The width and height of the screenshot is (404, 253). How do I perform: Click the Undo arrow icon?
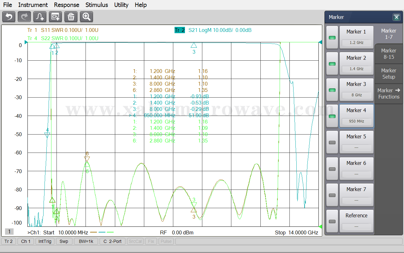(9, 16)
